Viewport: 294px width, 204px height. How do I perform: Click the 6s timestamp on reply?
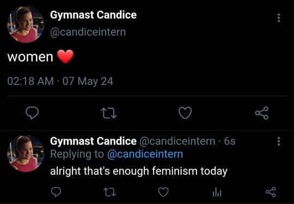(x=230, y=141)
